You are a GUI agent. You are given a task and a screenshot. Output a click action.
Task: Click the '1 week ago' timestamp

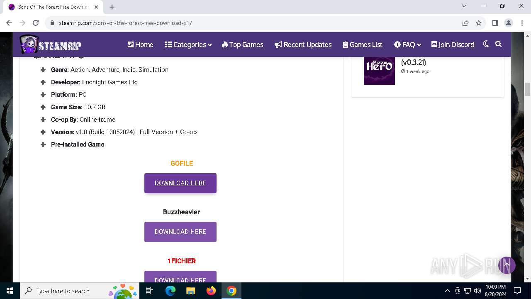coord(415,71)
